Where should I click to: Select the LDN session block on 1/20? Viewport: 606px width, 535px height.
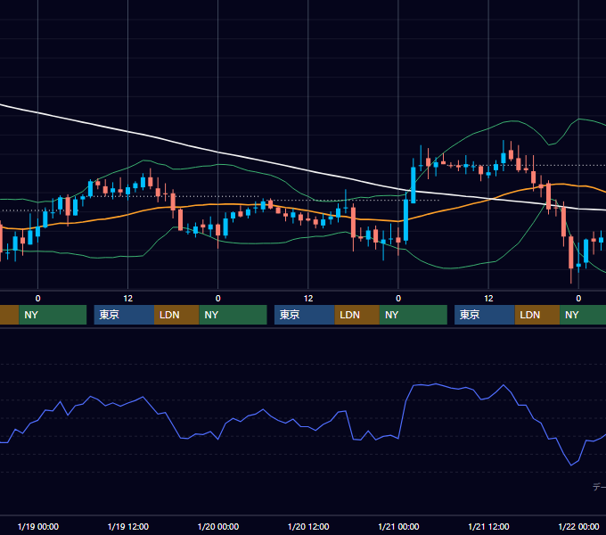pos(356,315)
